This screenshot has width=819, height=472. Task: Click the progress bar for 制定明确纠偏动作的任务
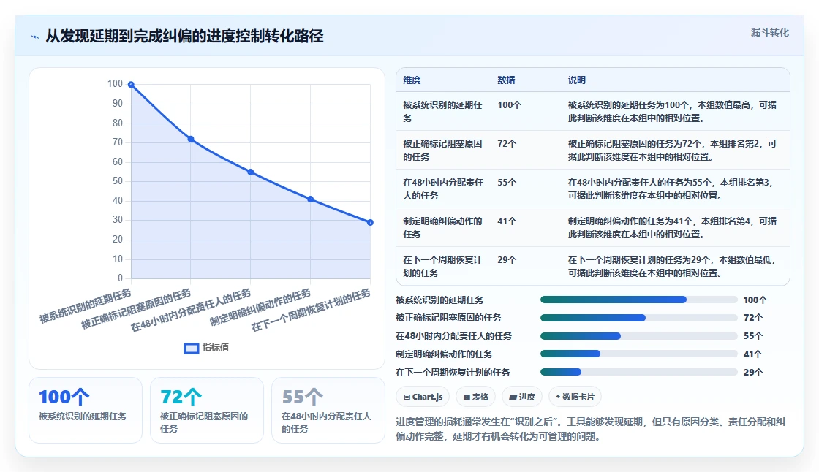pos(639,354)
